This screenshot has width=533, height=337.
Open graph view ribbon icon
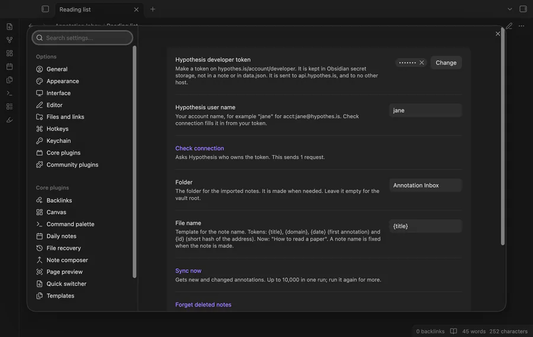[x=9, y=40]
